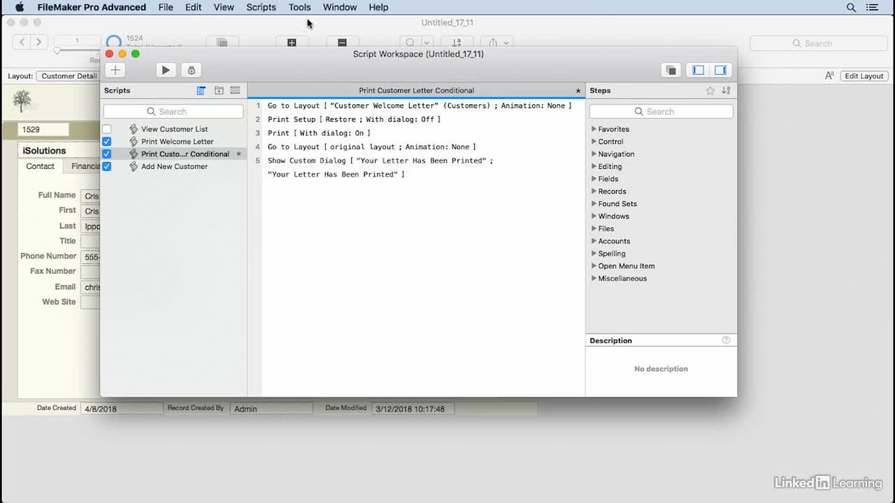Click the formatting bar Aa icon
Screen dimensions: 895x503
pyautogui.click(x=829, y=76)
